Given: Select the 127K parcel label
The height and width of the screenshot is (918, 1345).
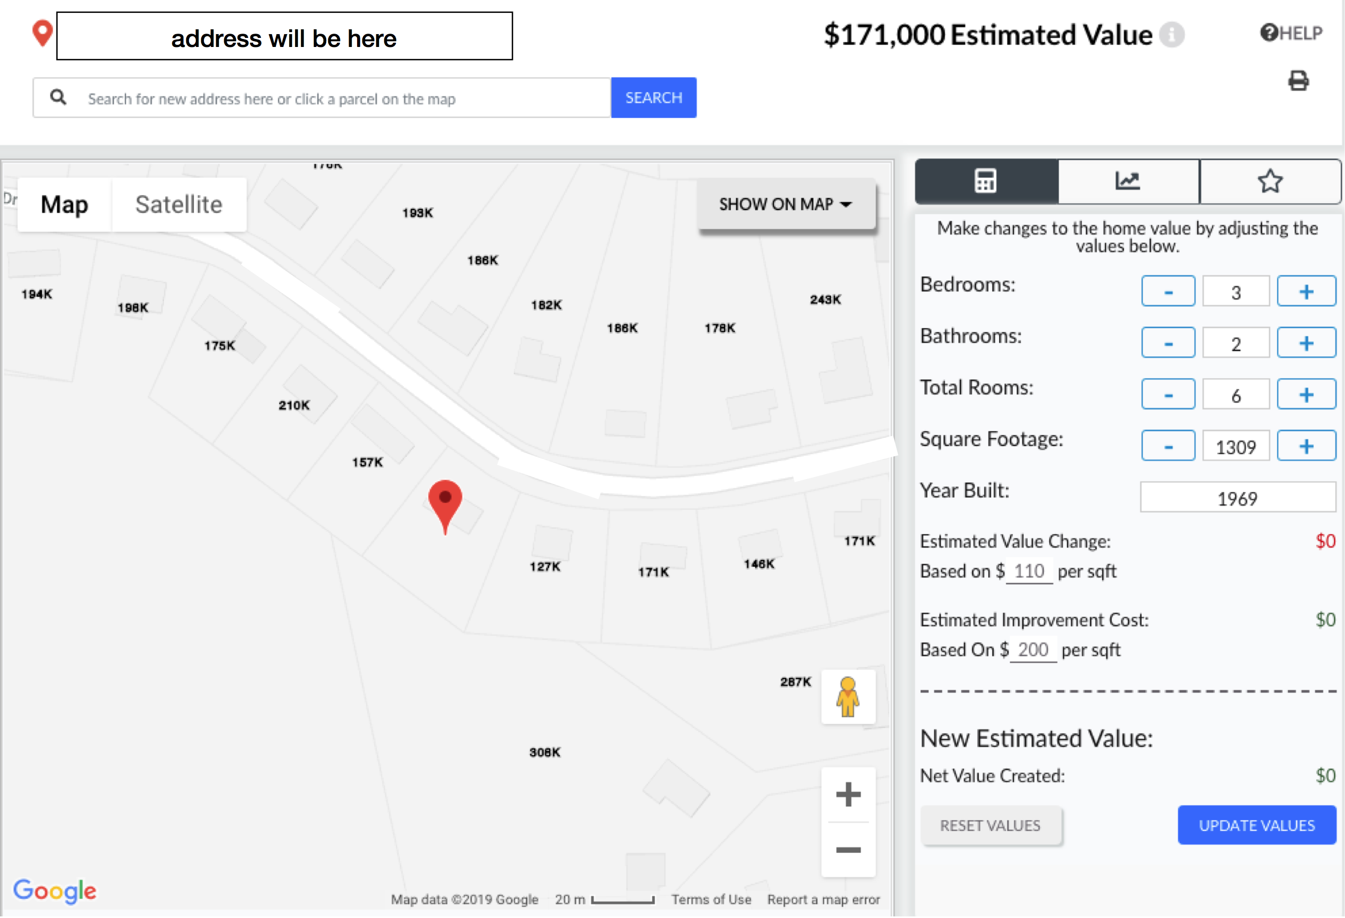Looking at the screenshot, I should [x=545, y=567].
